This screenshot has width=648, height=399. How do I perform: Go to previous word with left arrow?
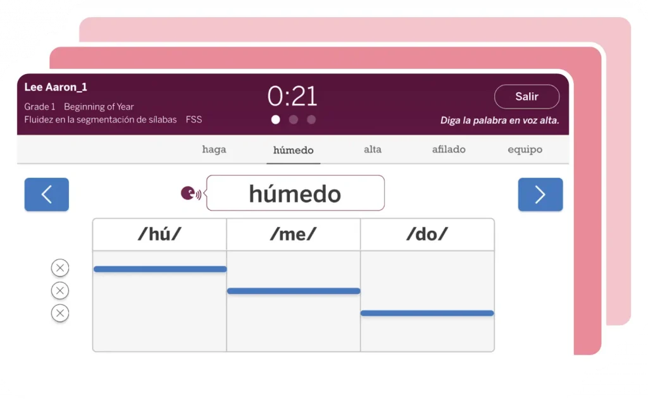pyautogui.click(x=47, y=195)
